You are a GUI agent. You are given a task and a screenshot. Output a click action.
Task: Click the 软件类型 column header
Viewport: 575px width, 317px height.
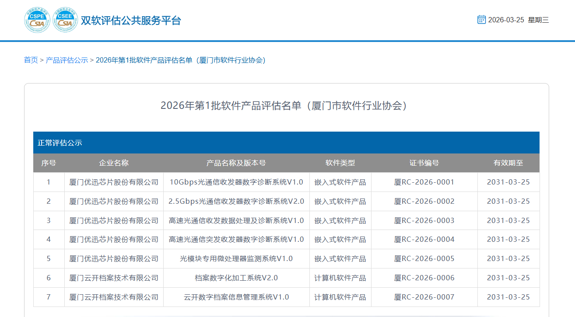pos(340,163)
